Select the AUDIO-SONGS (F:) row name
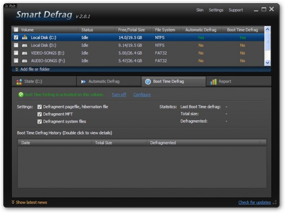The image size is (285, 213). click(48, 61)
